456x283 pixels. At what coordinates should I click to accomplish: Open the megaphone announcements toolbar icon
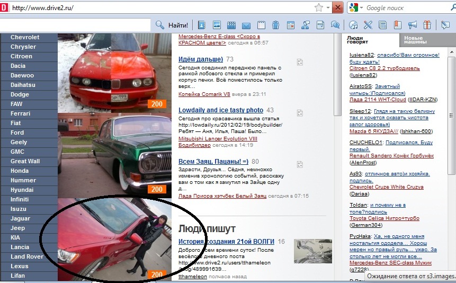413,25
